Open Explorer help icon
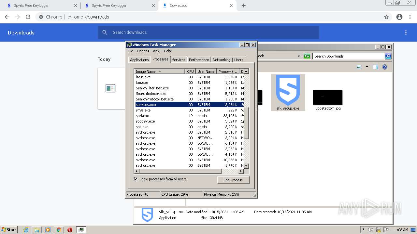Viewport: 417px width, 234px height. (x=385, y=67)
